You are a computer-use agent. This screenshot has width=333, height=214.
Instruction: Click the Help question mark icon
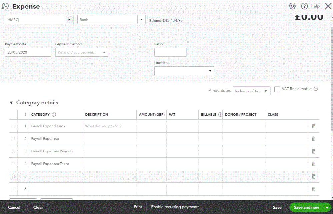click(x=304, y=6)
